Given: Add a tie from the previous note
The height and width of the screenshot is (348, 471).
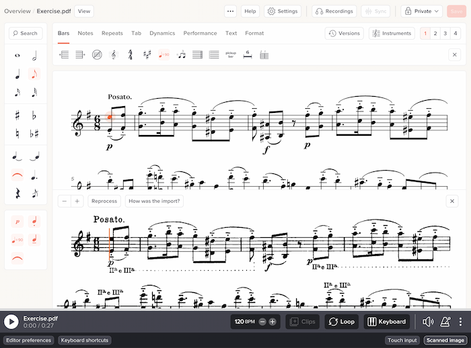Looking at the screenshot, I should pyautogui.click(x=34, y=157).
